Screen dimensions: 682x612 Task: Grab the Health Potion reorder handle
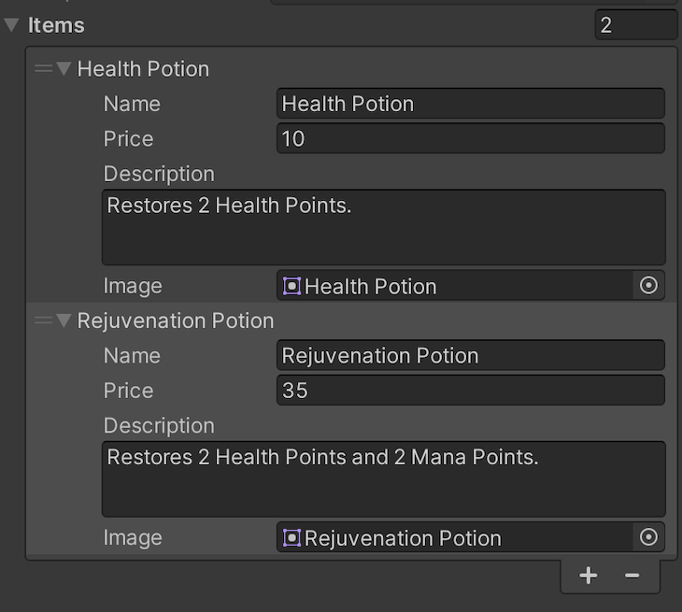[x=44, y=68]
